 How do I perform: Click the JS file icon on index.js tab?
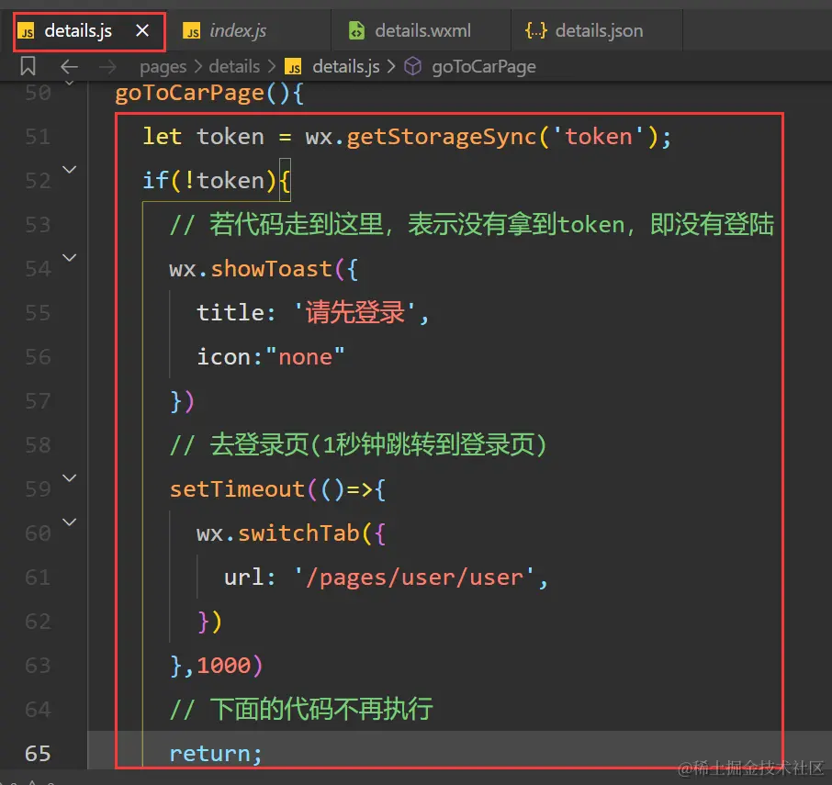pos(192,31)
